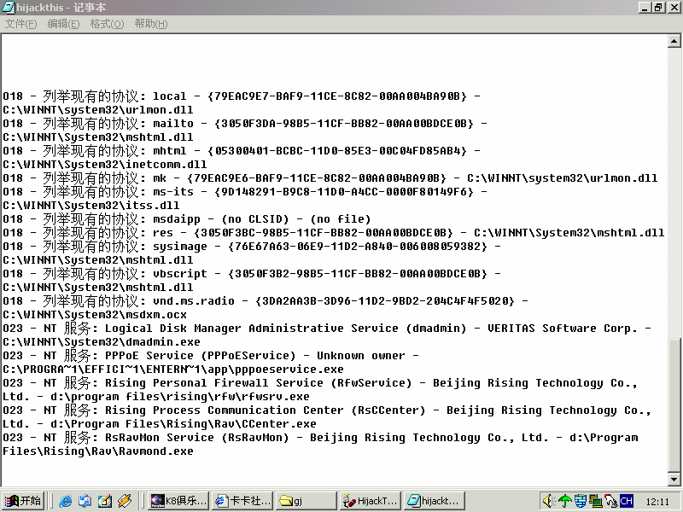This screenshot has width=683, height=512.
Task: Click the local protocol O18 line
Action: [242, 96]
